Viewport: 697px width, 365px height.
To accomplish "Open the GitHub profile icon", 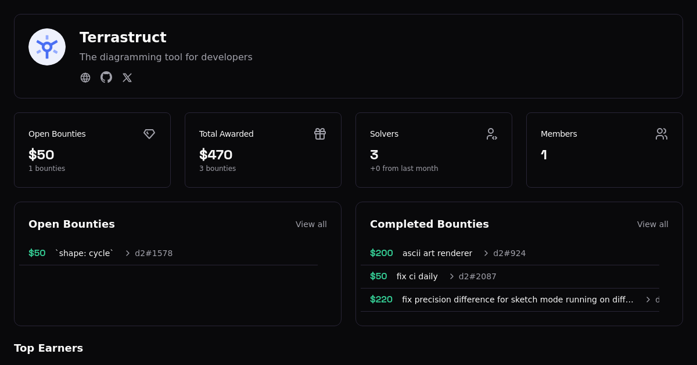I will pyautogui.click(x=106, y=78).
